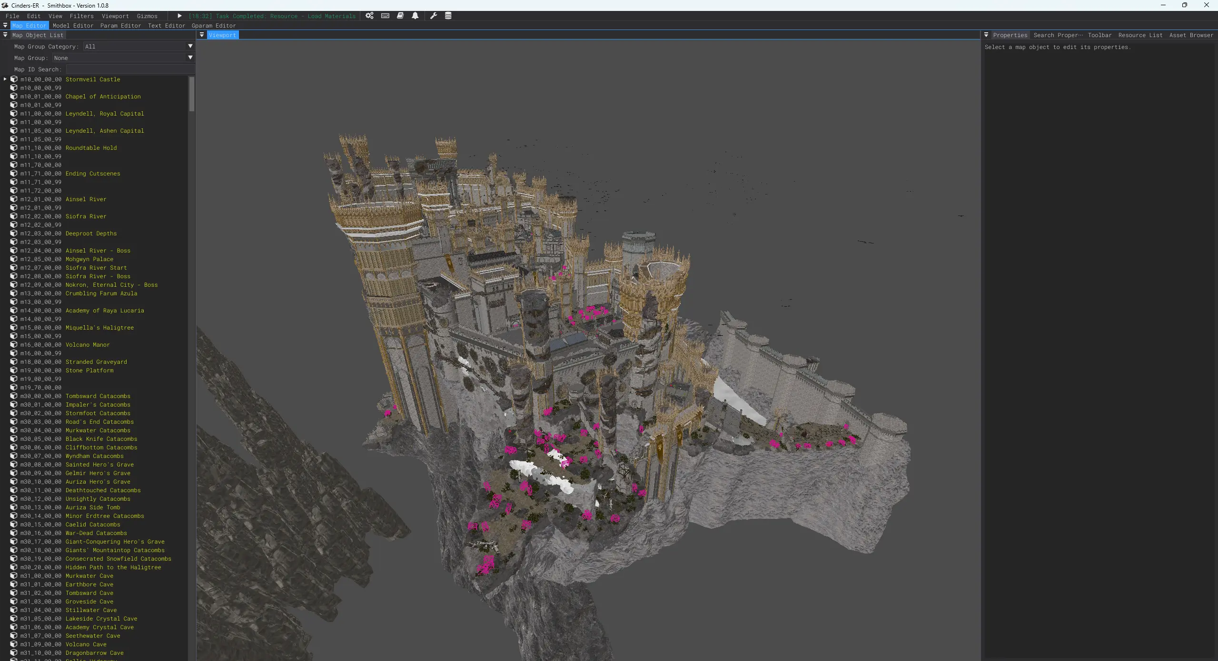Switch to the Search Properties tab
The height and width of the screenshot is (661, 1218).
[1058, 35]
